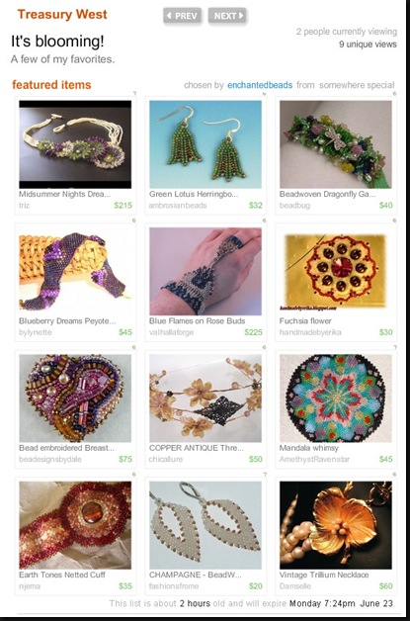The height and width of the screenshot is (621, 410).
Task: Go to the previous treasury with PREV
Action: coord(183,16)
